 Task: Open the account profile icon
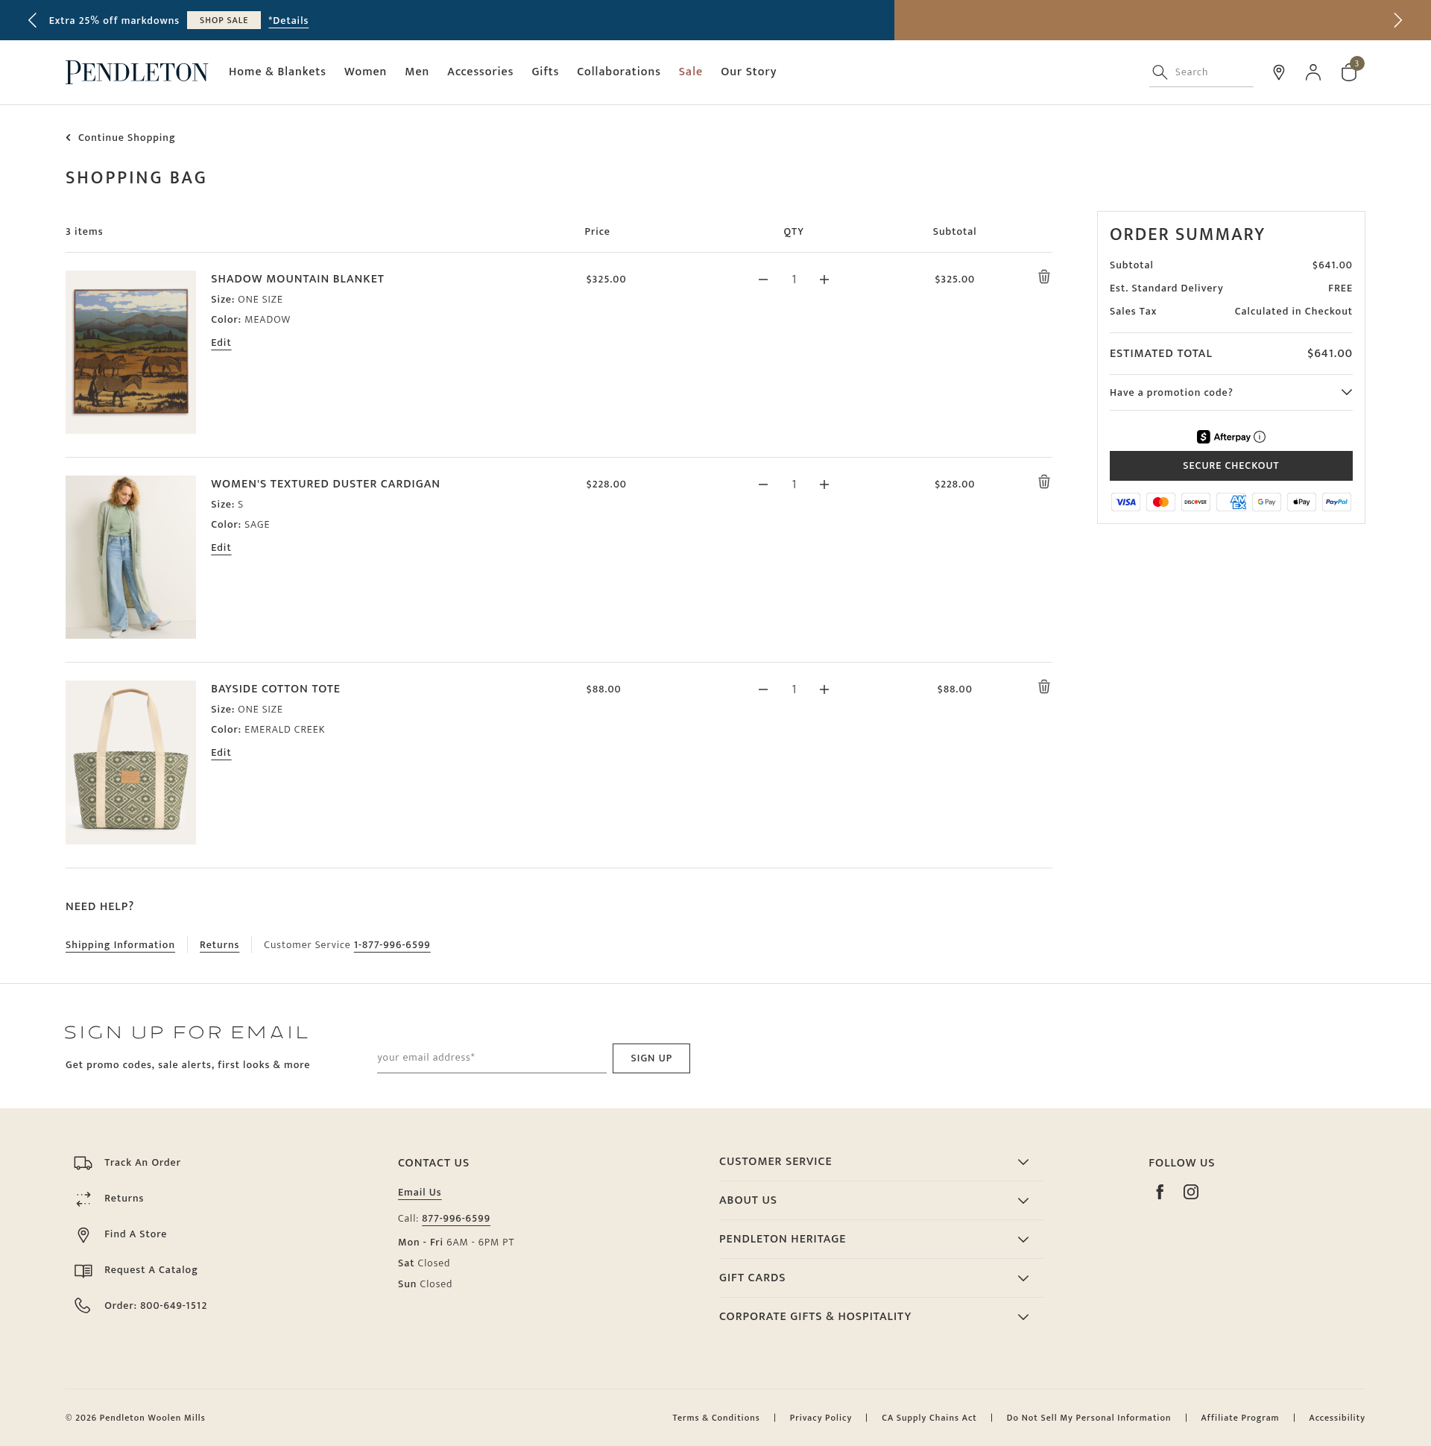click(1312, 72)
